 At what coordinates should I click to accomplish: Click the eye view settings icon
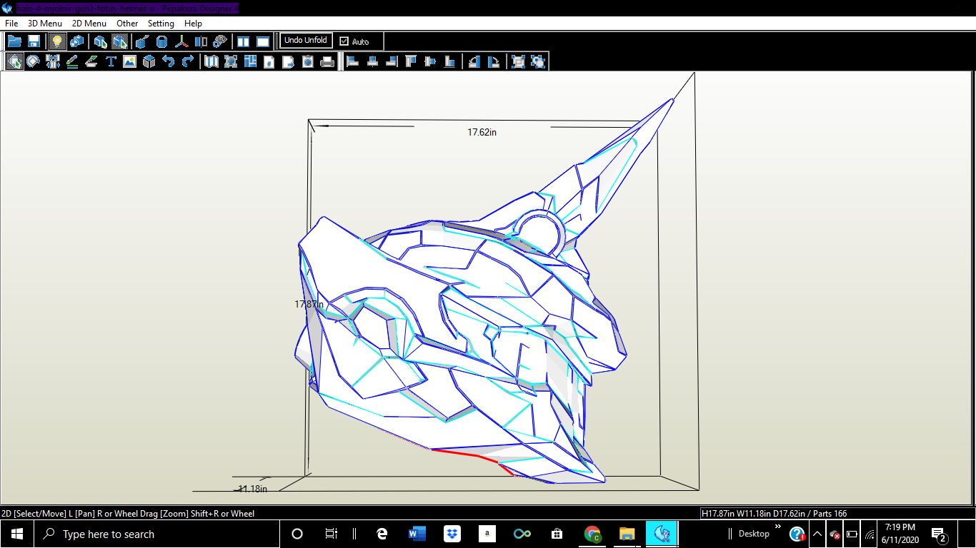220,41
